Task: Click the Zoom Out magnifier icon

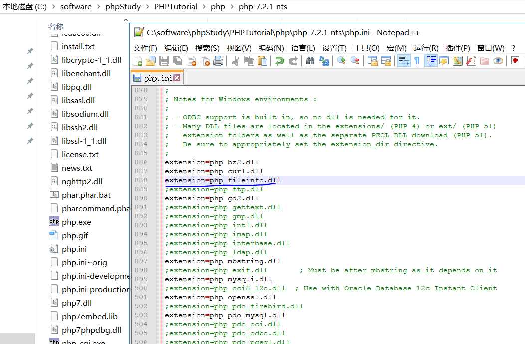Action: 355,61
